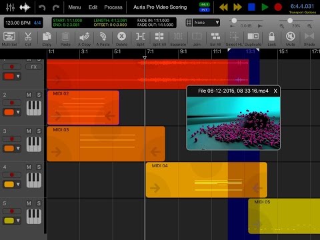This screenshot has width=320, height=240.
Task: Solo track 5
Action: point(39,203)
